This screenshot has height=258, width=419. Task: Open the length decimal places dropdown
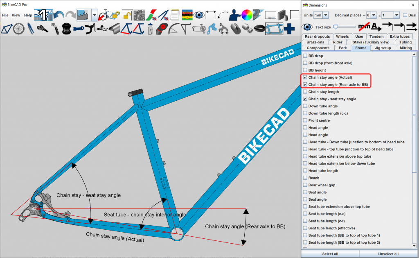[x=371, y=15]
